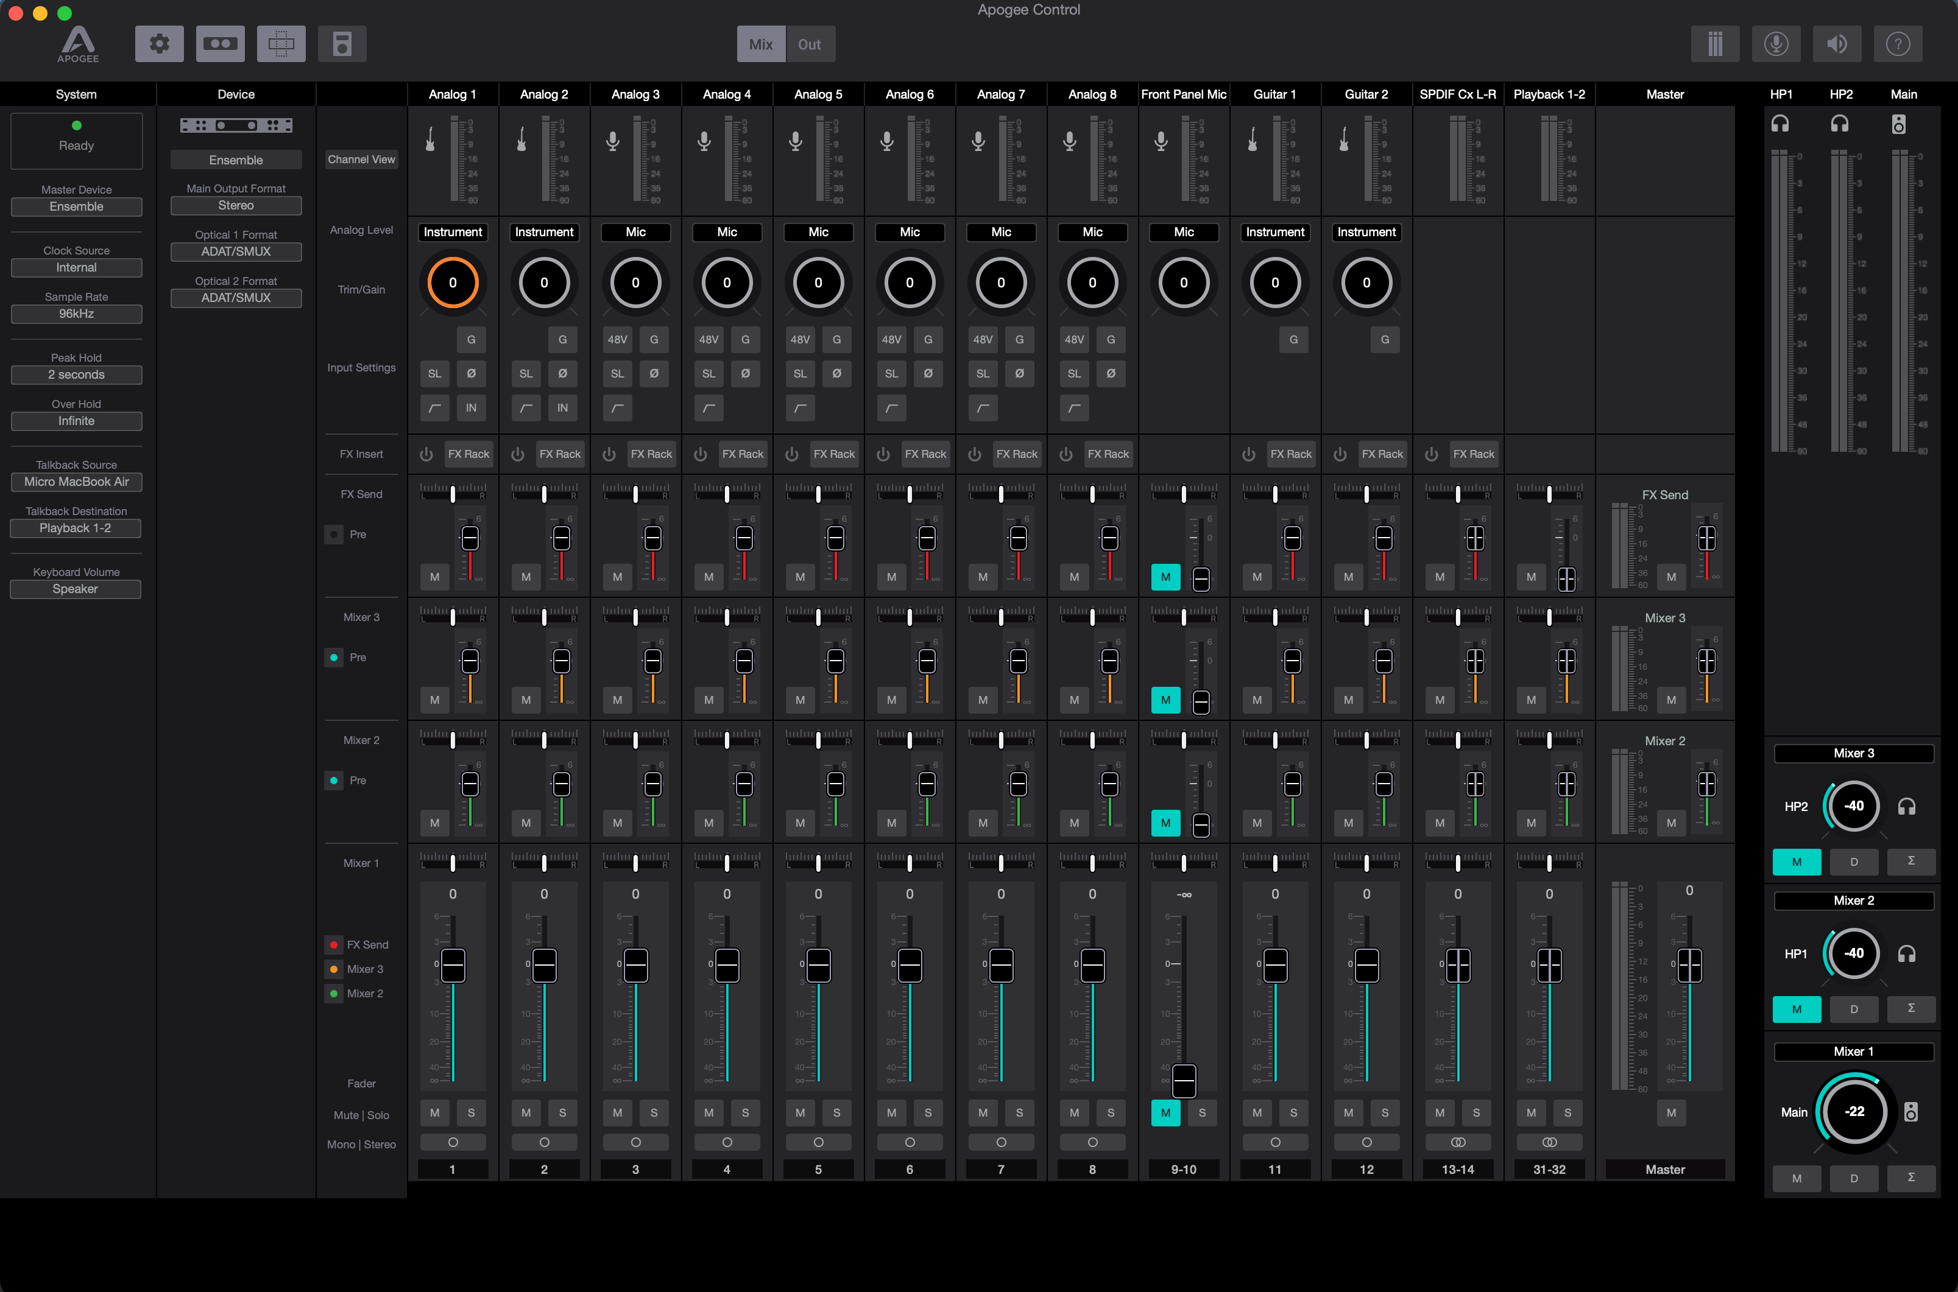Screen dimensions: 1958x1292
Task: Click the HP1 headphone icon above the meter
Action: click(x=1780, y=124)
